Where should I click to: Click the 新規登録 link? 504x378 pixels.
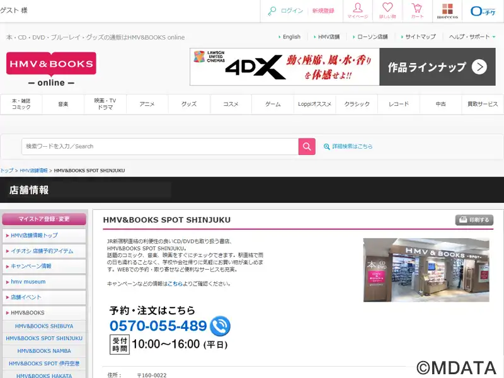click(323, 11)
